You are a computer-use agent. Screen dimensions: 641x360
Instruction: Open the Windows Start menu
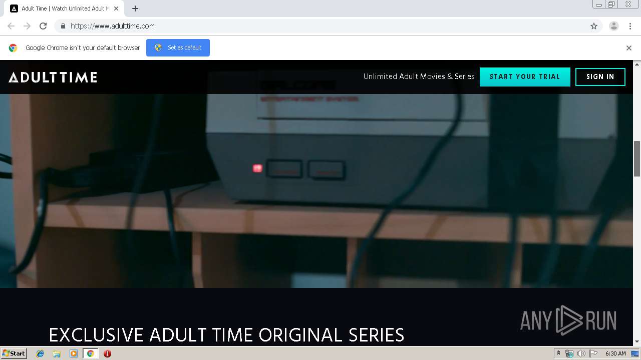(x=14, y=353)
